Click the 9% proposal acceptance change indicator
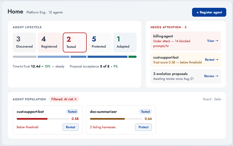 [114, 66]
